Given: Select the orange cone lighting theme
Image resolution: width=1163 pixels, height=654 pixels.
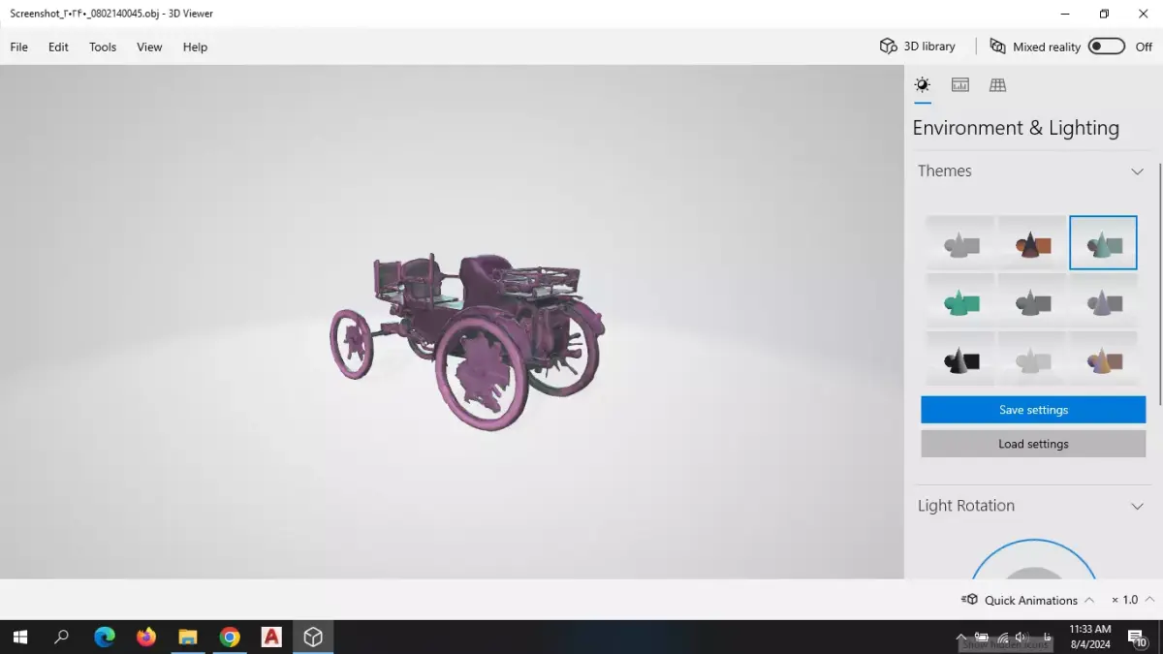Looking at the screenshot, I should 1032,242.
